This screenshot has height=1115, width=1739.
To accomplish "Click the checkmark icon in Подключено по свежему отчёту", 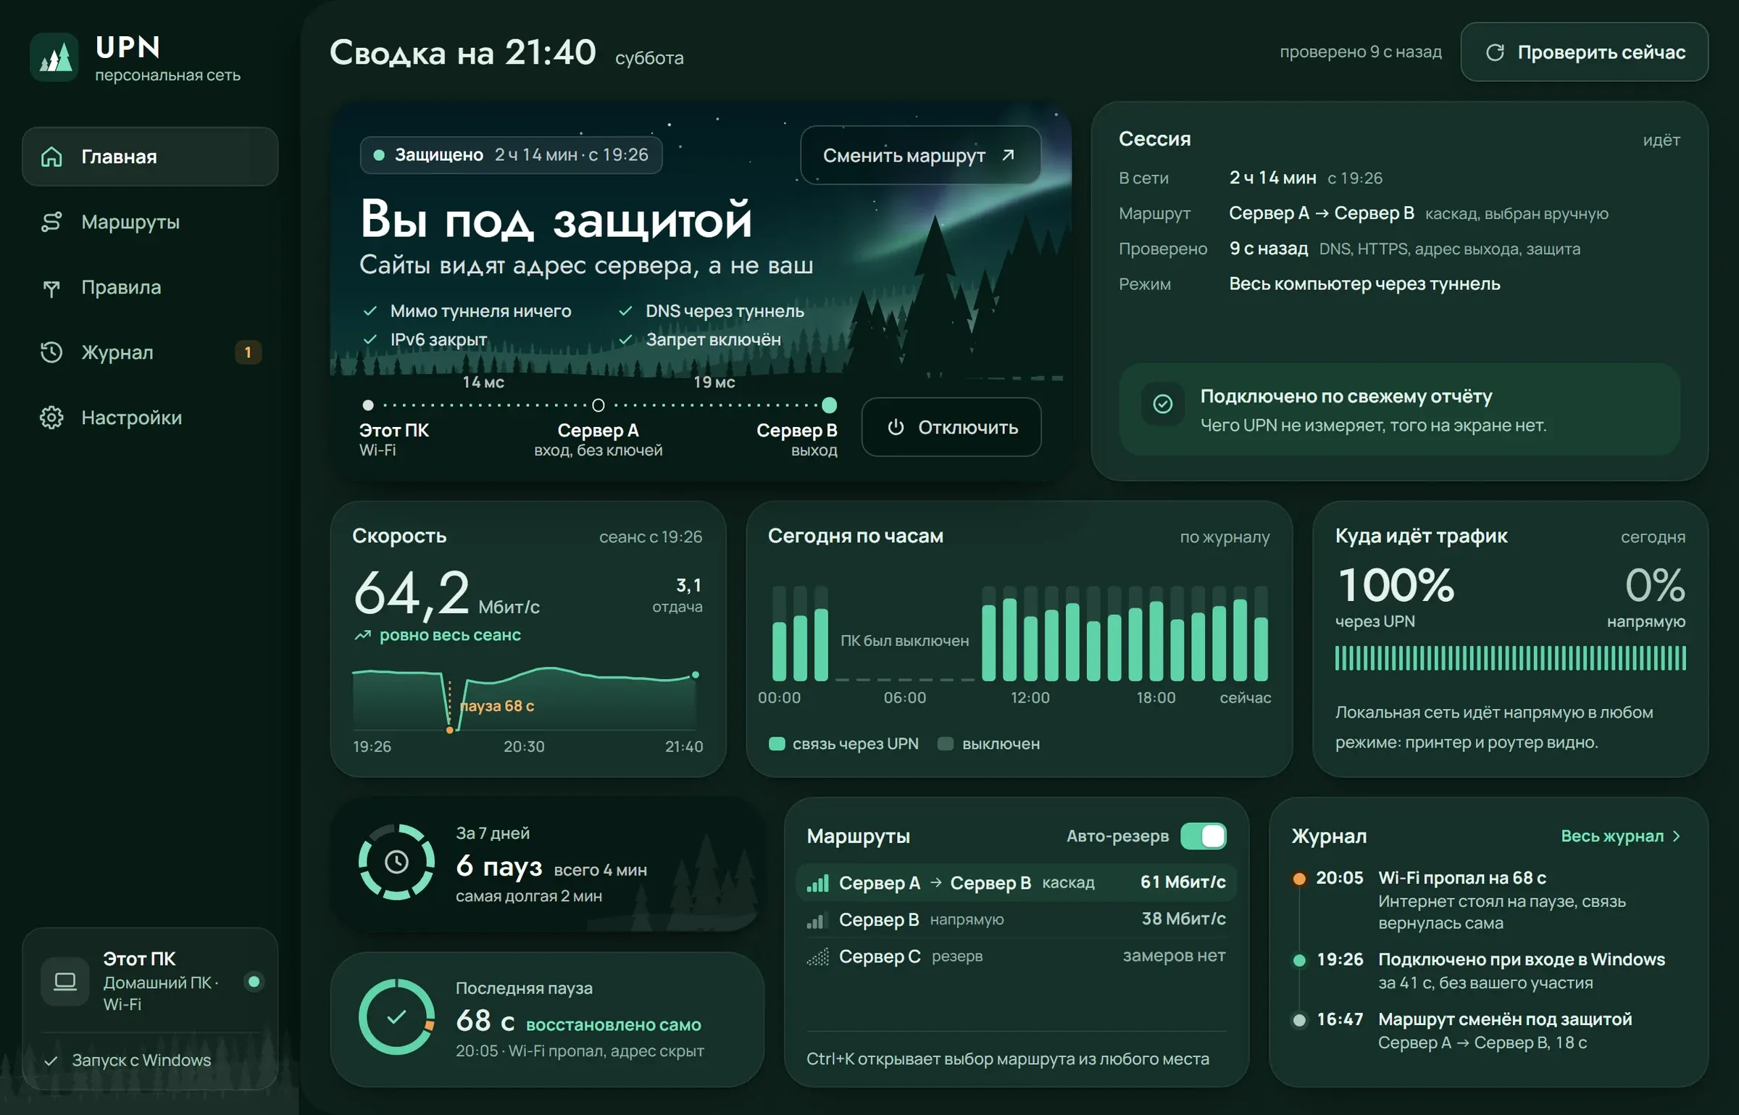I will [1163, 404].
